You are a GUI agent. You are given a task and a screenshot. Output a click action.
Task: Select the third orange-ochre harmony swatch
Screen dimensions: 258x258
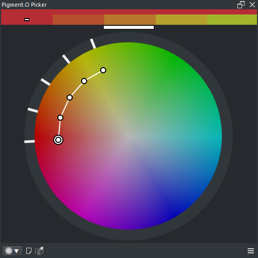coord(130,20)
